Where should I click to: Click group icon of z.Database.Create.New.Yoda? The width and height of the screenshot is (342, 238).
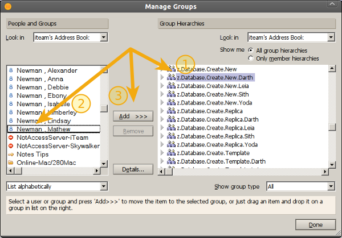[x=171, y=102]
